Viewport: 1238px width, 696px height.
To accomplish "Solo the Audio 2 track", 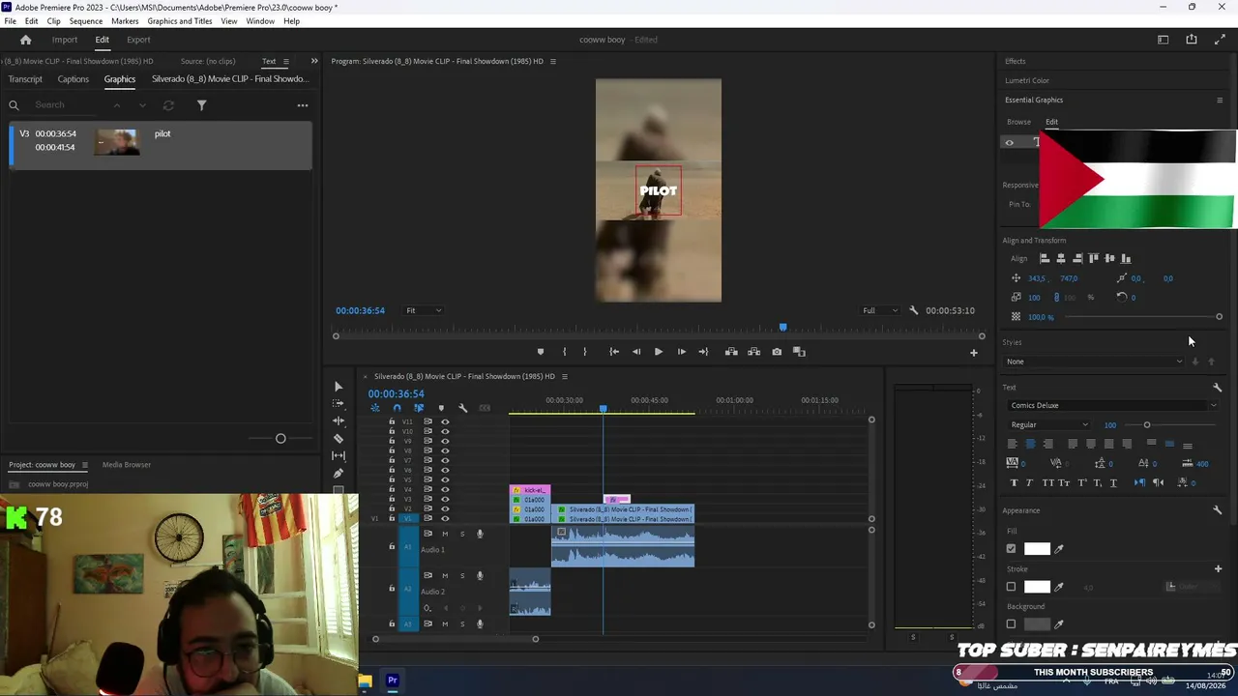I will click(462, 575).
